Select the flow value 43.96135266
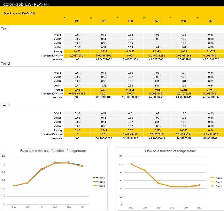 [183, 59]
